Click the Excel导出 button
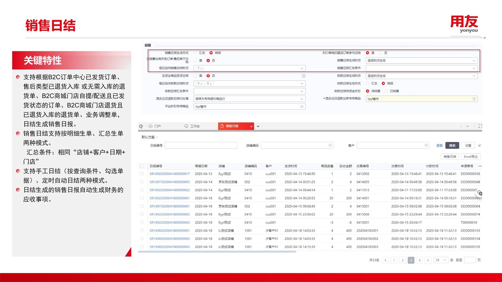This screenshot has height=282, width=502. tap(471, 156)
